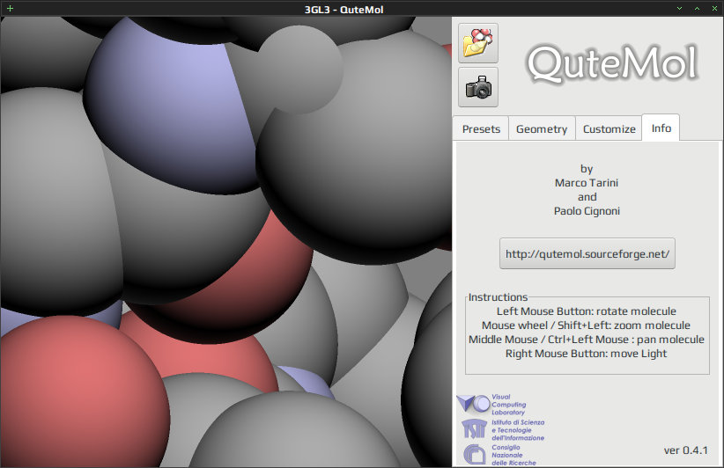Screen dimensions: 724x468
Task: Close the QuteMol window
Action: (x=714, y=8)
